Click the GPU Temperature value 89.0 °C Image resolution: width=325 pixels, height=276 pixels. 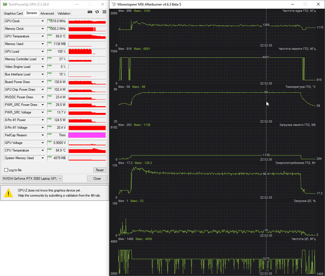coord(60,36)
